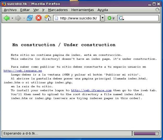
Task: Reload the page with the refresh icon
Action: (x=30, y=18)
